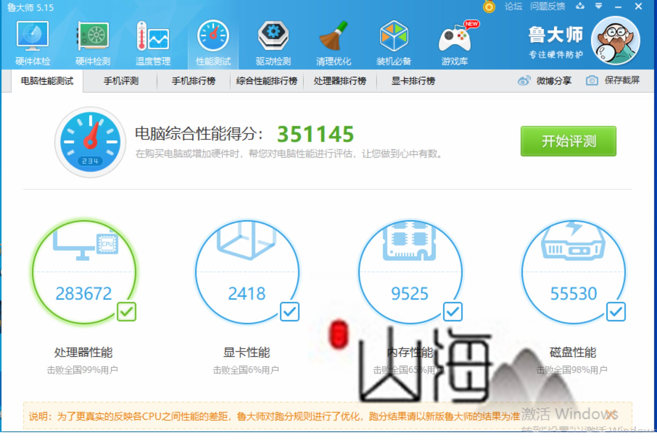Click the 处理器性能 label
Screen dimensions: 657x447
(83, 352)
